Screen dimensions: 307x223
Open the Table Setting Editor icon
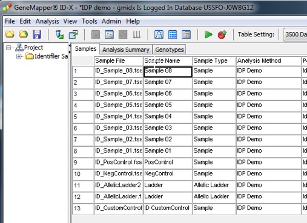coord(186,34)
